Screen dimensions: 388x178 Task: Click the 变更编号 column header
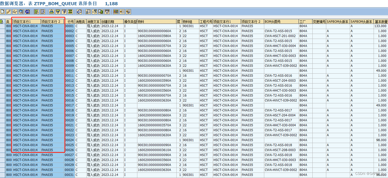[x=319, y=21]
